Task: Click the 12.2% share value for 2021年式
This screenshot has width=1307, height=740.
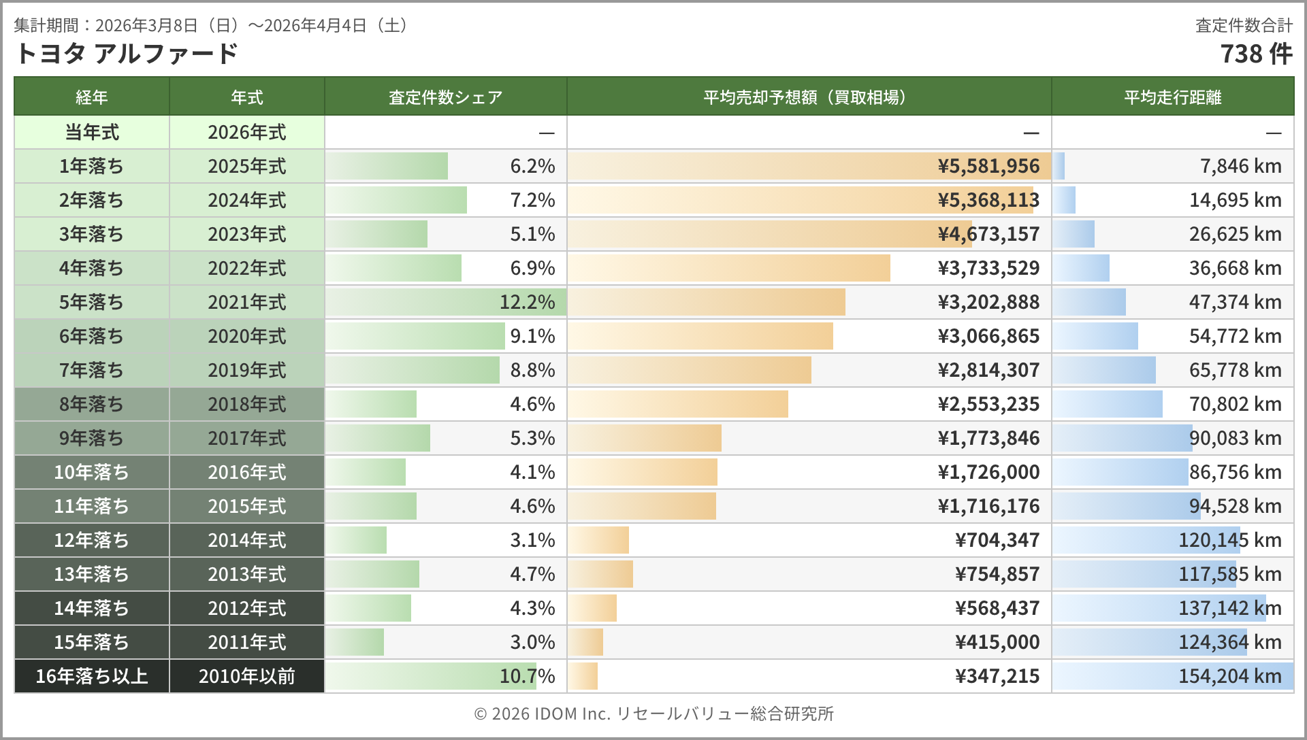Action: pyautogui.click(x=527, y=302)
